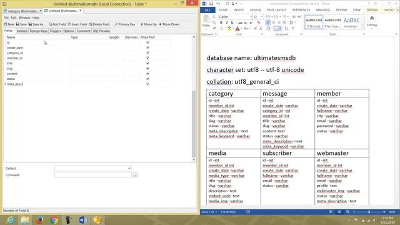400x225 pixels.
Task: Toggle Allow Null for meta_desc field
Action: [147, 84]
